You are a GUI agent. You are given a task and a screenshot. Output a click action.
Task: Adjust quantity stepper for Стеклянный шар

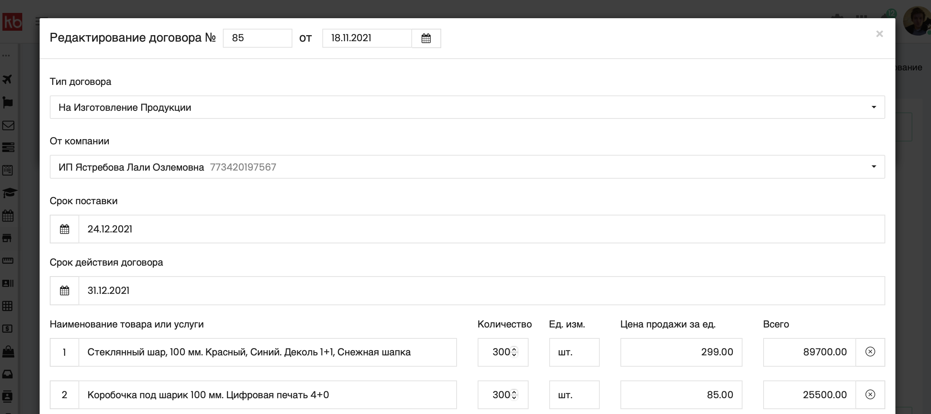[x=514, y=352]
